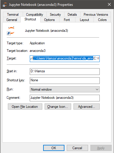
Task: Click the Target location value anaconda3
Action: 38,51
